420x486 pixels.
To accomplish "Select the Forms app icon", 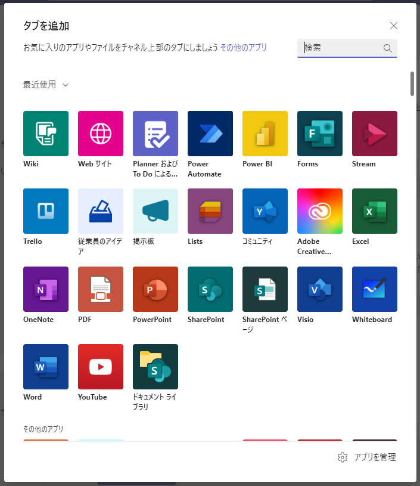I will [x=320, y=134].
